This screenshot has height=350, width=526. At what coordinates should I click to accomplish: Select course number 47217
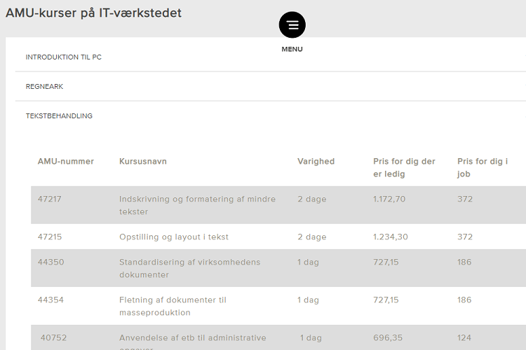50,199
